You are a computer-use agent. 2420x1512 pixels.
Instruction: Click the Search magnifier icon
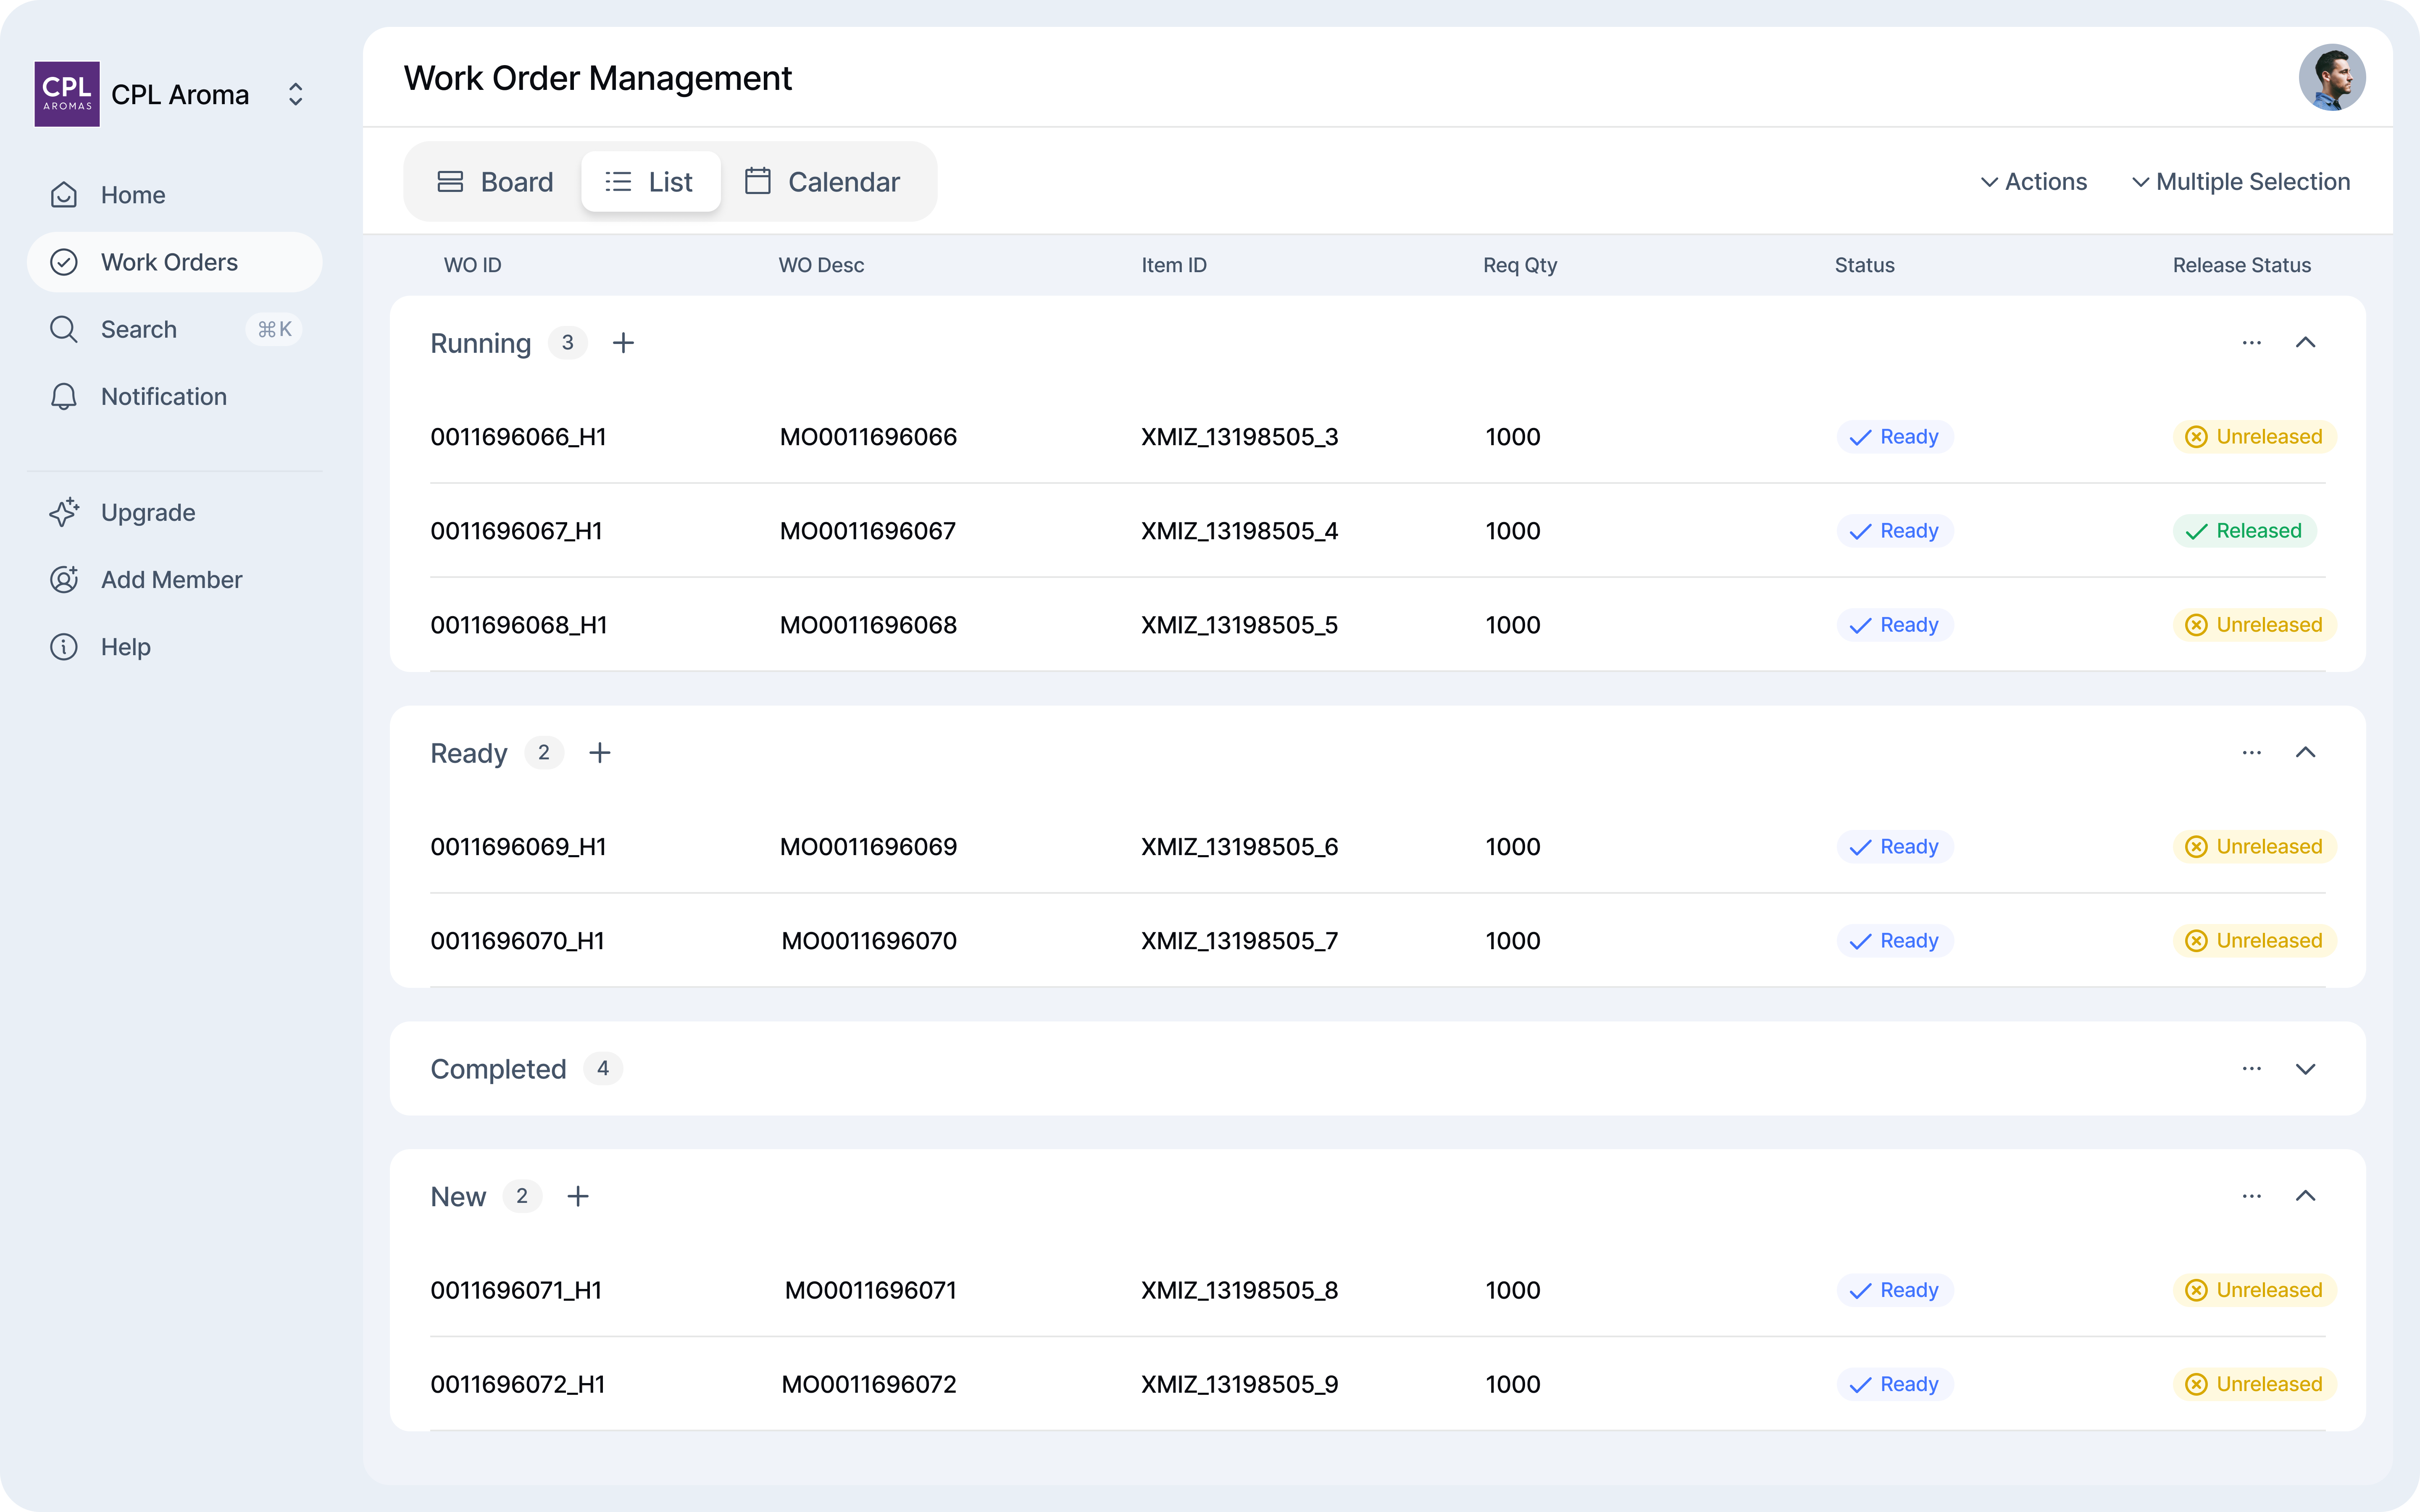(64, 329)
